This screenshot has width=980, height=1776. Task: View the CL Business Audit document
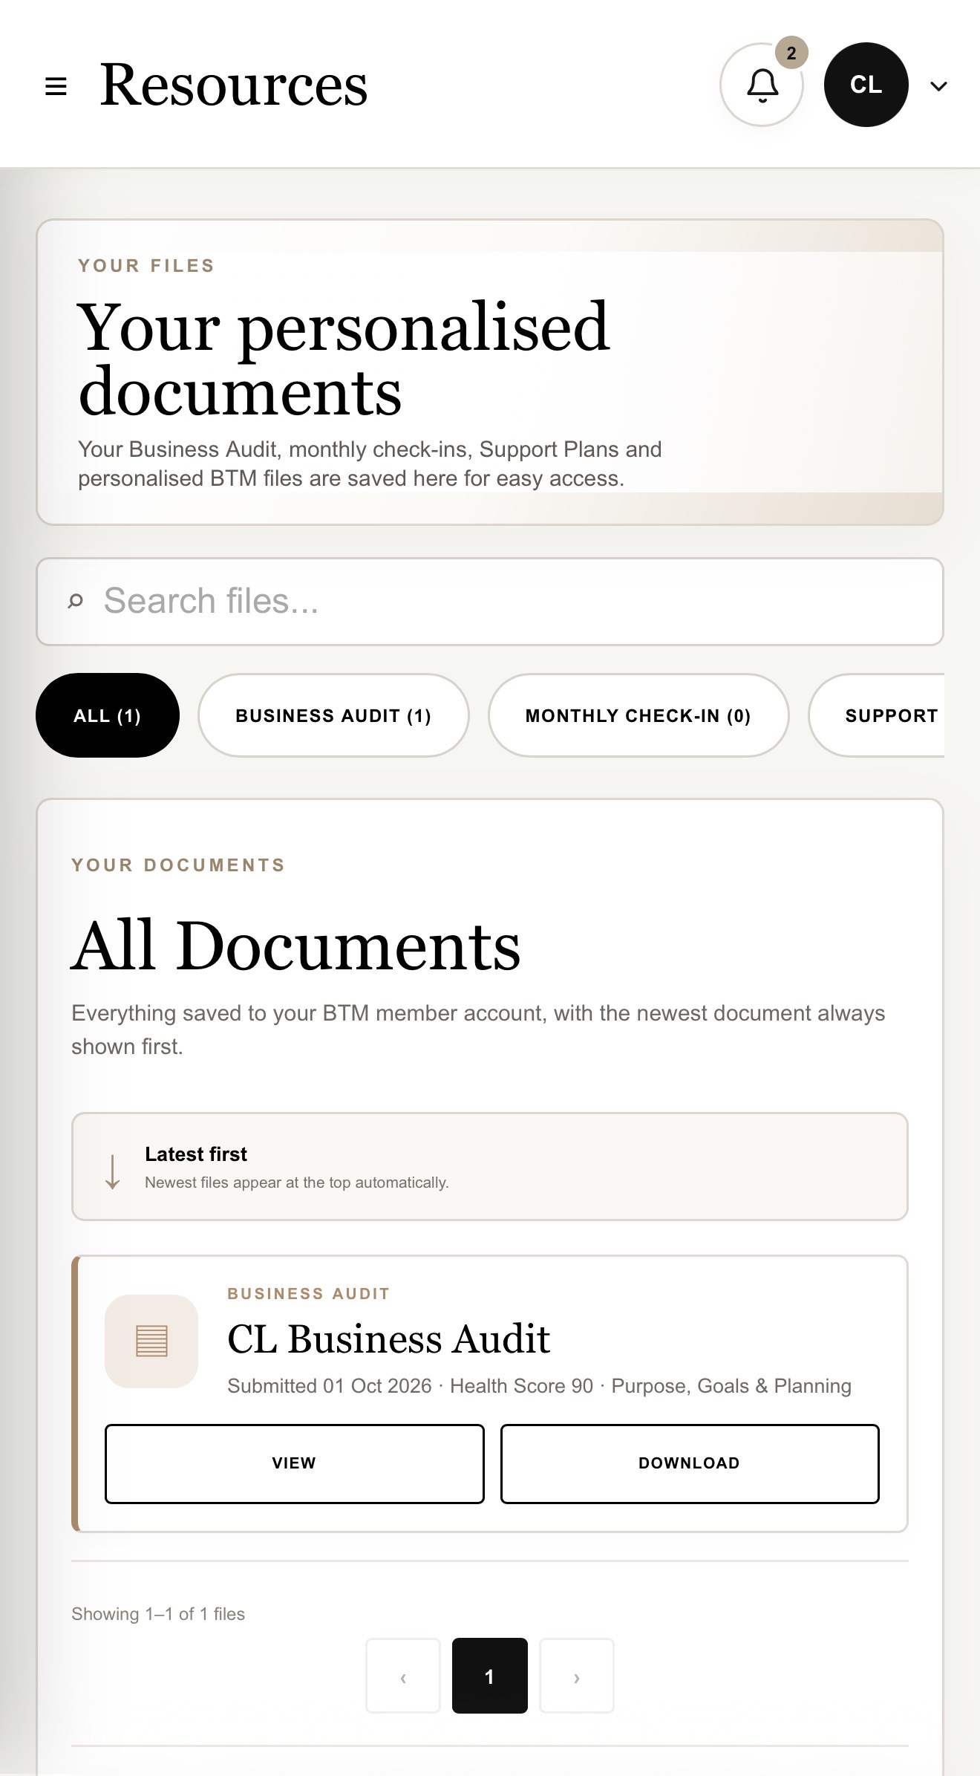click(x=295, y=1463)
